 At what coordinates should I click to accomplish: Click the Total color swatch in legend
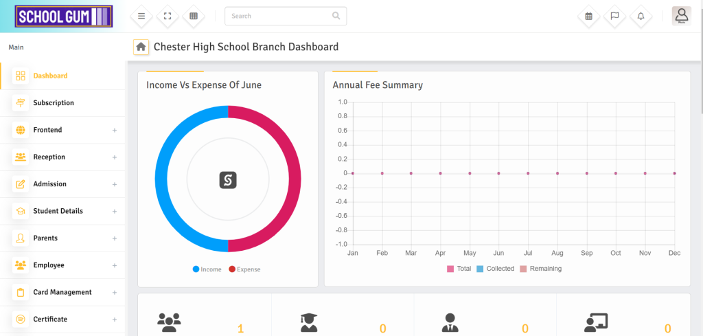450,269
